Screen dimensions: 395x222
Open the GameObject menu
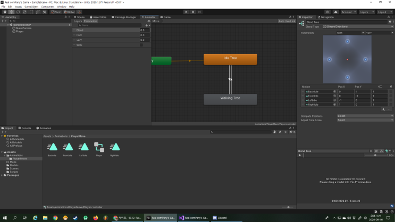(31, 7)
